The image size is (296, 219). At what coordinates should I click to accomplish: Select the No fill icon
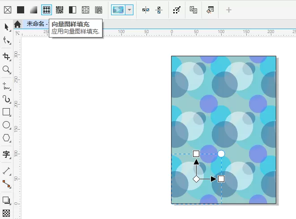tap(8, 10)
